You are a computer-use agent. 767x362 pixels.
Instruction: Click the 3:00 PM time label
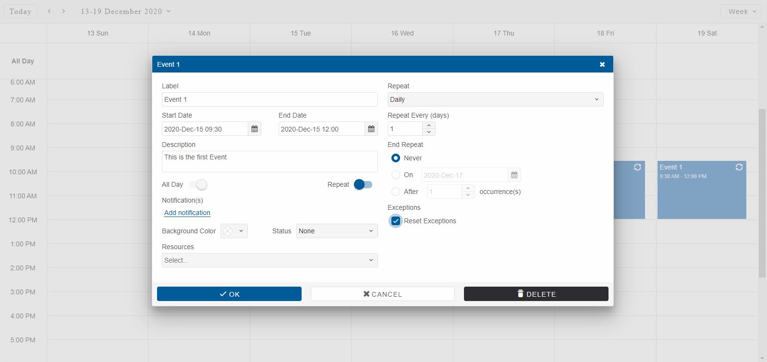pyautogui.click(x=23, y=292)
